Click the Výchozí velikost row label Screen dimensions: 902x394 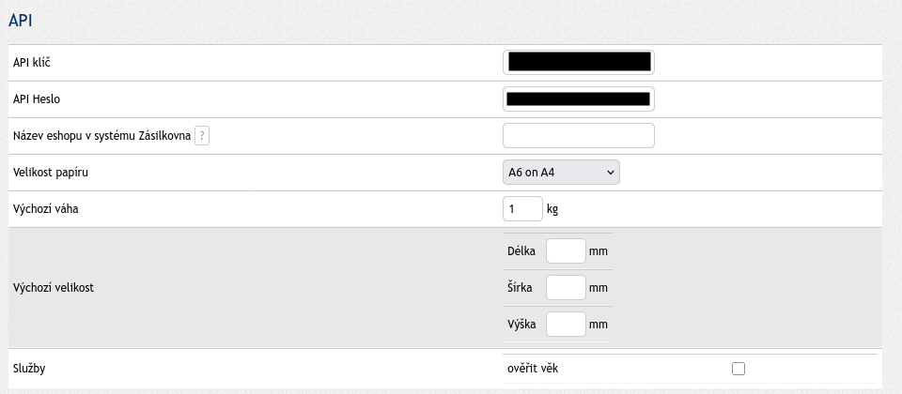(54, 288)
